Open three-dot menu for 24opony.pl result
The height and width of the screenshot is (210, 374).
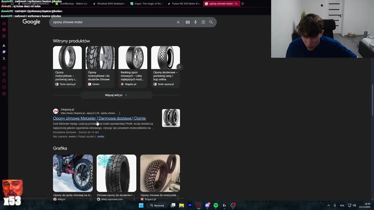tap(120, 113)
